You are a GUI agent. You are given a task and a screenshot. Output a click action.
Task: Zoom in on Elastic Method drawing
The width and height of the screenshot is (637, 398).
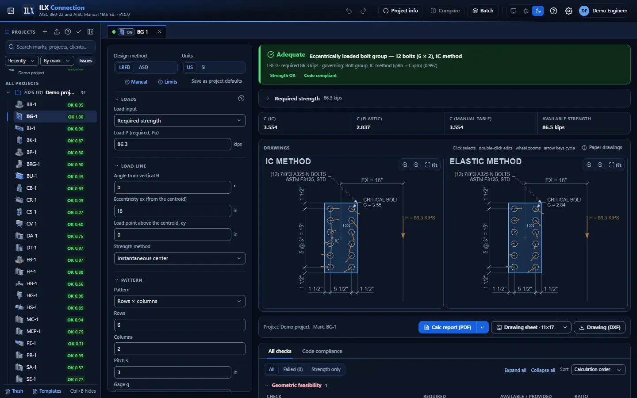point(589,165)
